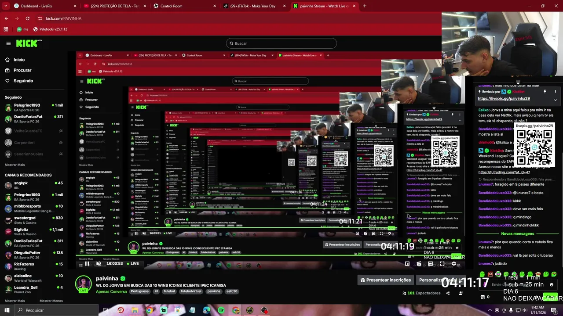Enter fullscreen on the stream player
563x316 pixels.
(442, 264)
